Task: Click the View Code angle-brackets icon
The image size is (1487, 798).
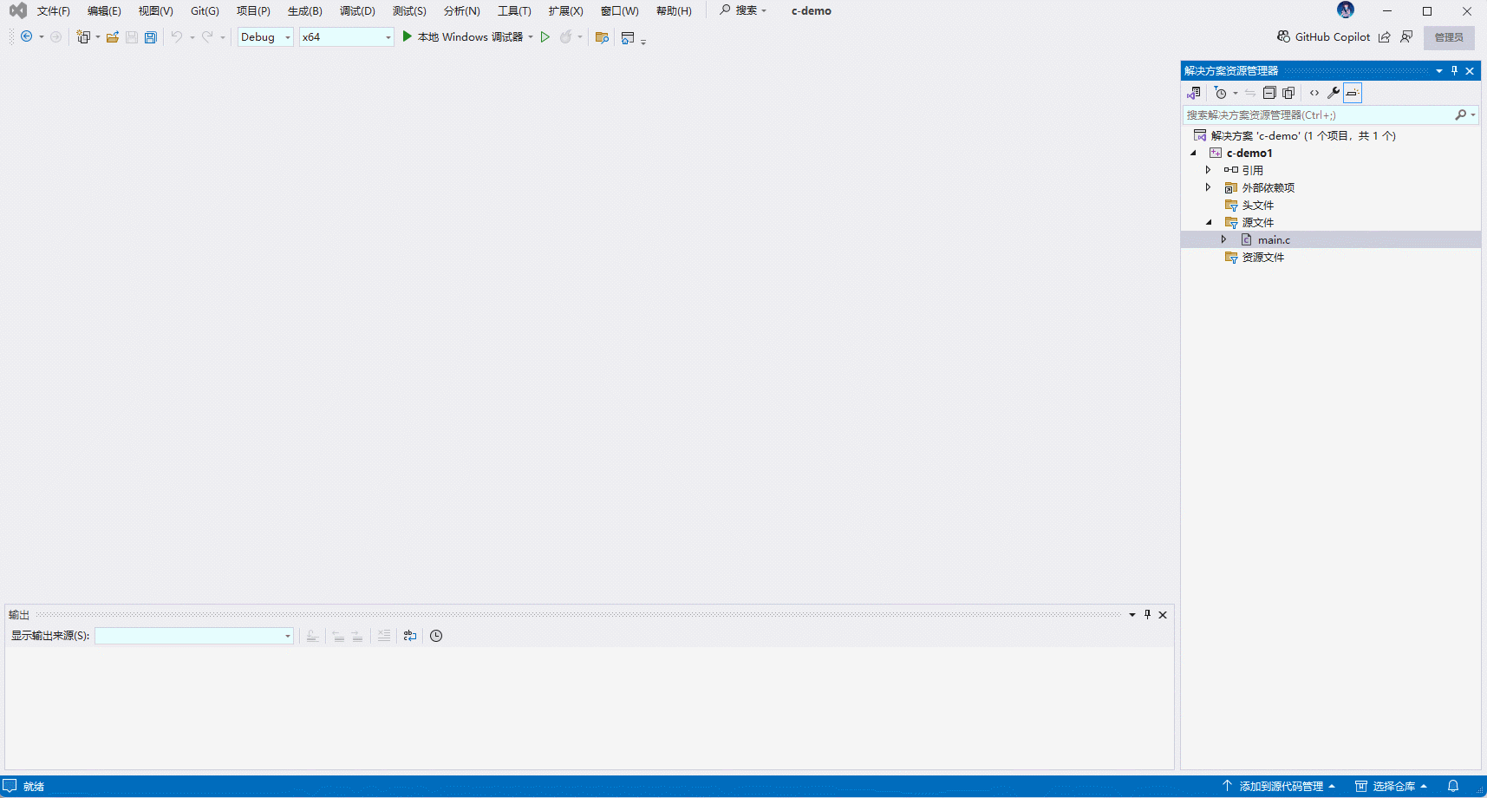Action: click(1314, 93)
